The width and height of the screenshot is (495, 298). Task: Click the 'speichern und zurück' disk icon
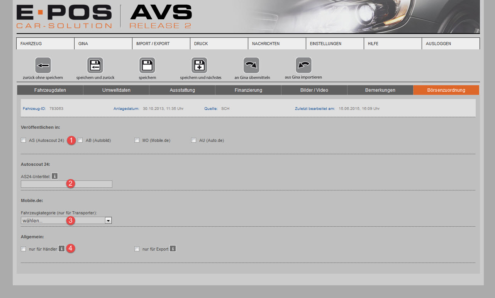click(x=95, y=65)
